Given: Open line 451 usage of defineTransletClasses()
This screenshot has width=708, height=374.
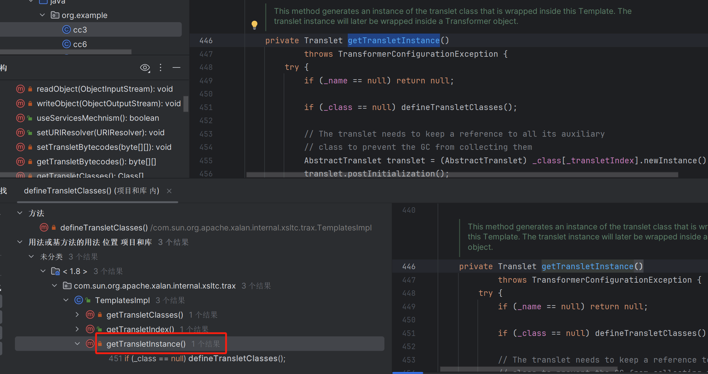Looking at the screenshot, I should [197, 358].
